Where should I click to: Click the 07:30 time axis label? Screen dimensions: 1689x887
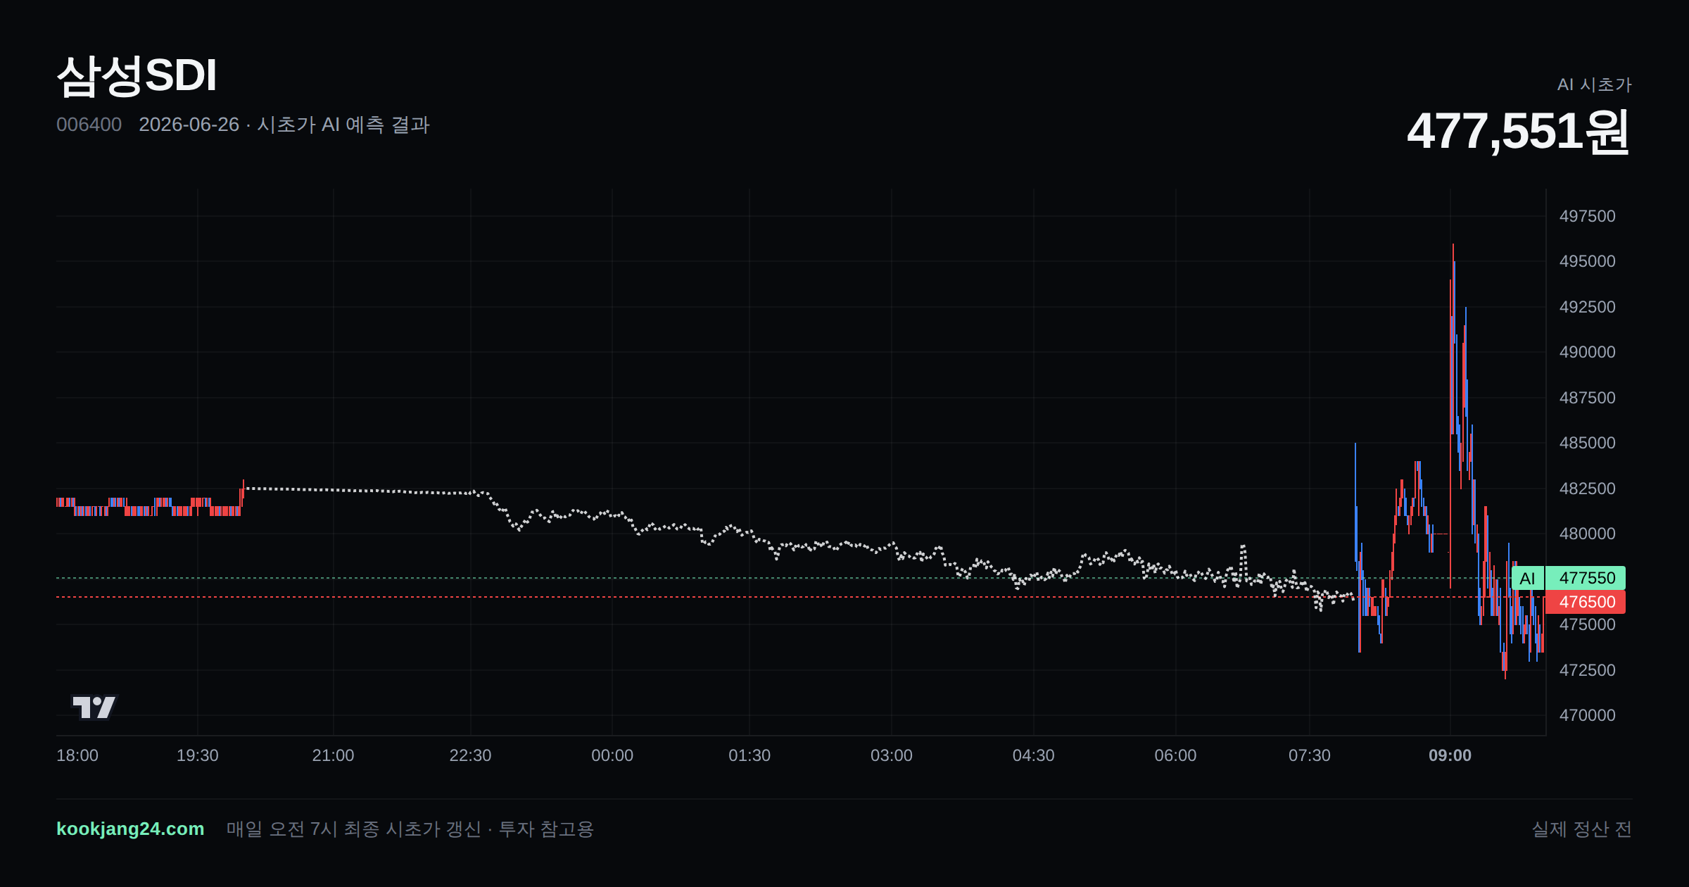point(1310,755)
